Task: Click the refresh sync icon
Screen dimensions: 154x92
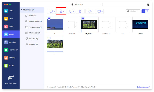Action: (x=90, y=11)
